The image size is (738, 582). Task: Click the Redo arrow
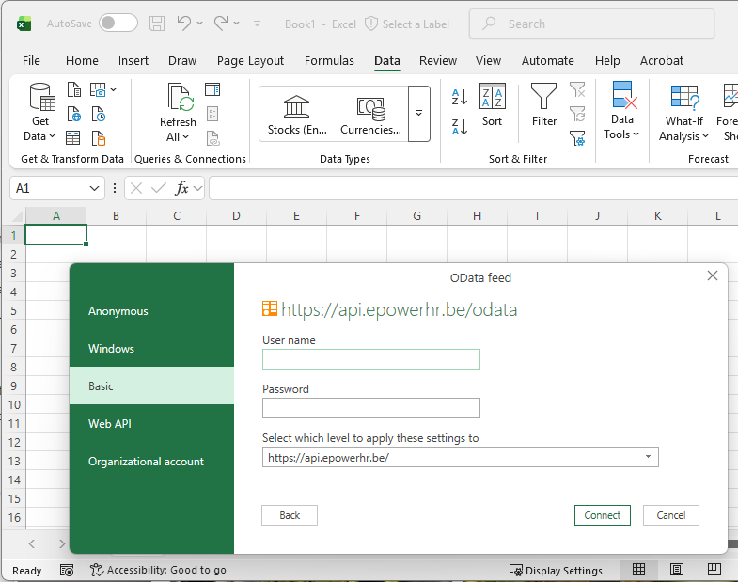click(221, 23)
